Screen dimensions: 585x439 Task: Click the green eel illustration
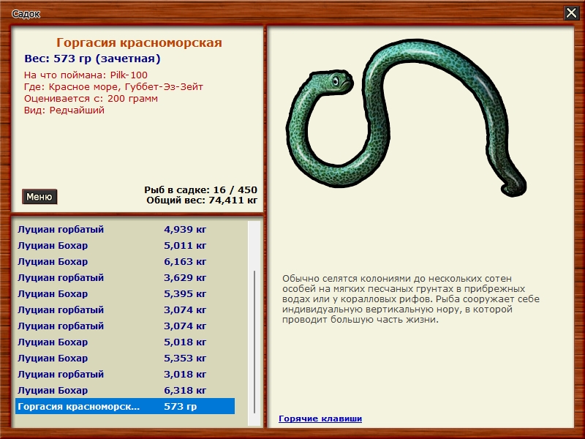404,124
